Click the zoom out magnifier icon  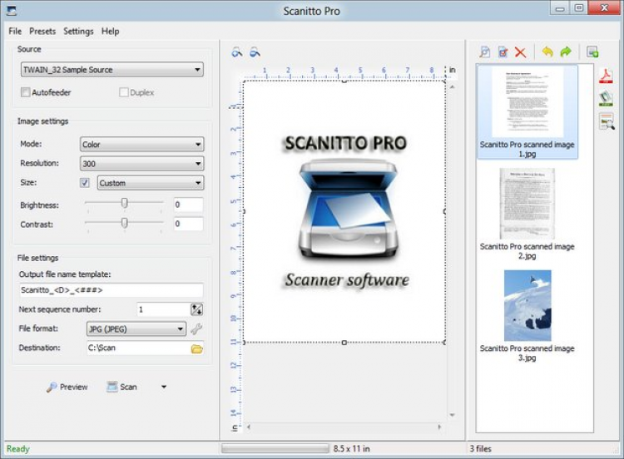255,52
